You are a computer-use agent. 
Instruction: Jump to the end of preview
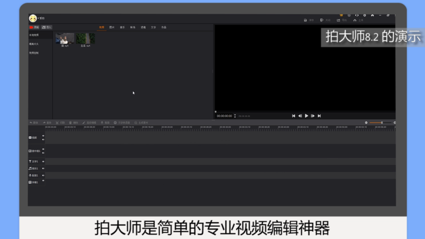[x=319, y=116]
